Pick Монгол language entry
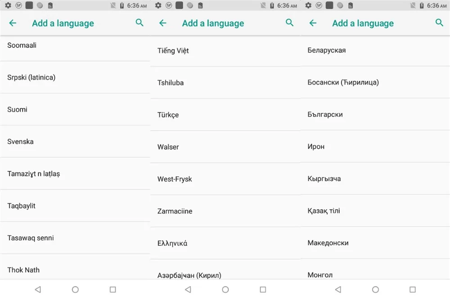This screenshot has height=300, width=450. click(x=375, y=269)
